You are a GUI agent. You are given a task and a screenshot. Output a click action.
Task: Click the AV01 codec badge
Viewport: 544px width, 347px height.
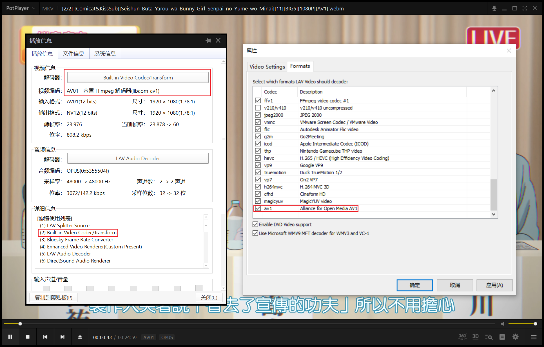[149, 337]
